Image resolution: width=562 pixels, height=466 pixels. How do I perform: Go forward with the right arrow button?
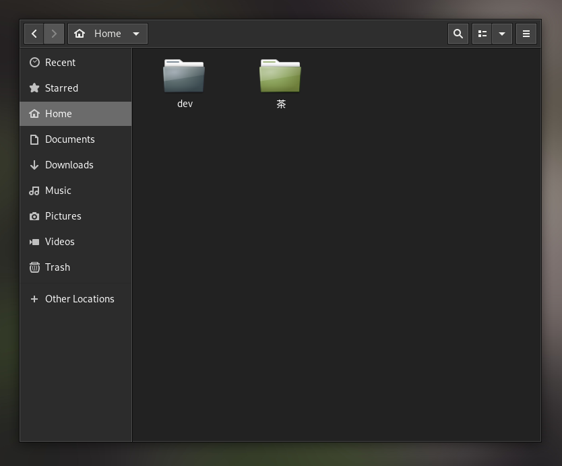click(54, 34)
